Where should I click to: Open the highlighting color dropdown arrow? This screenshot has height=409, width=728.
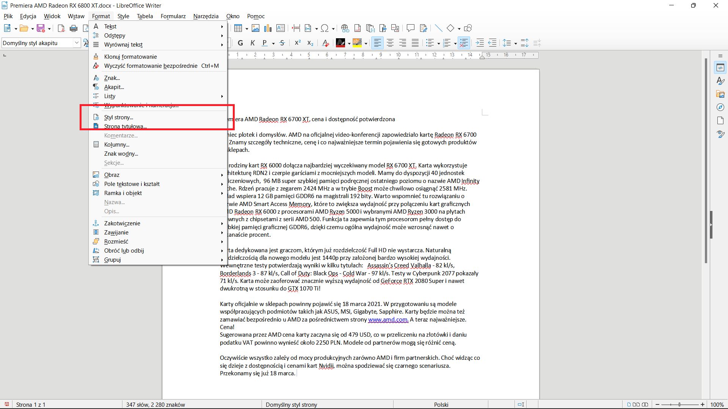pyautogui.click(x=366, y=43)
